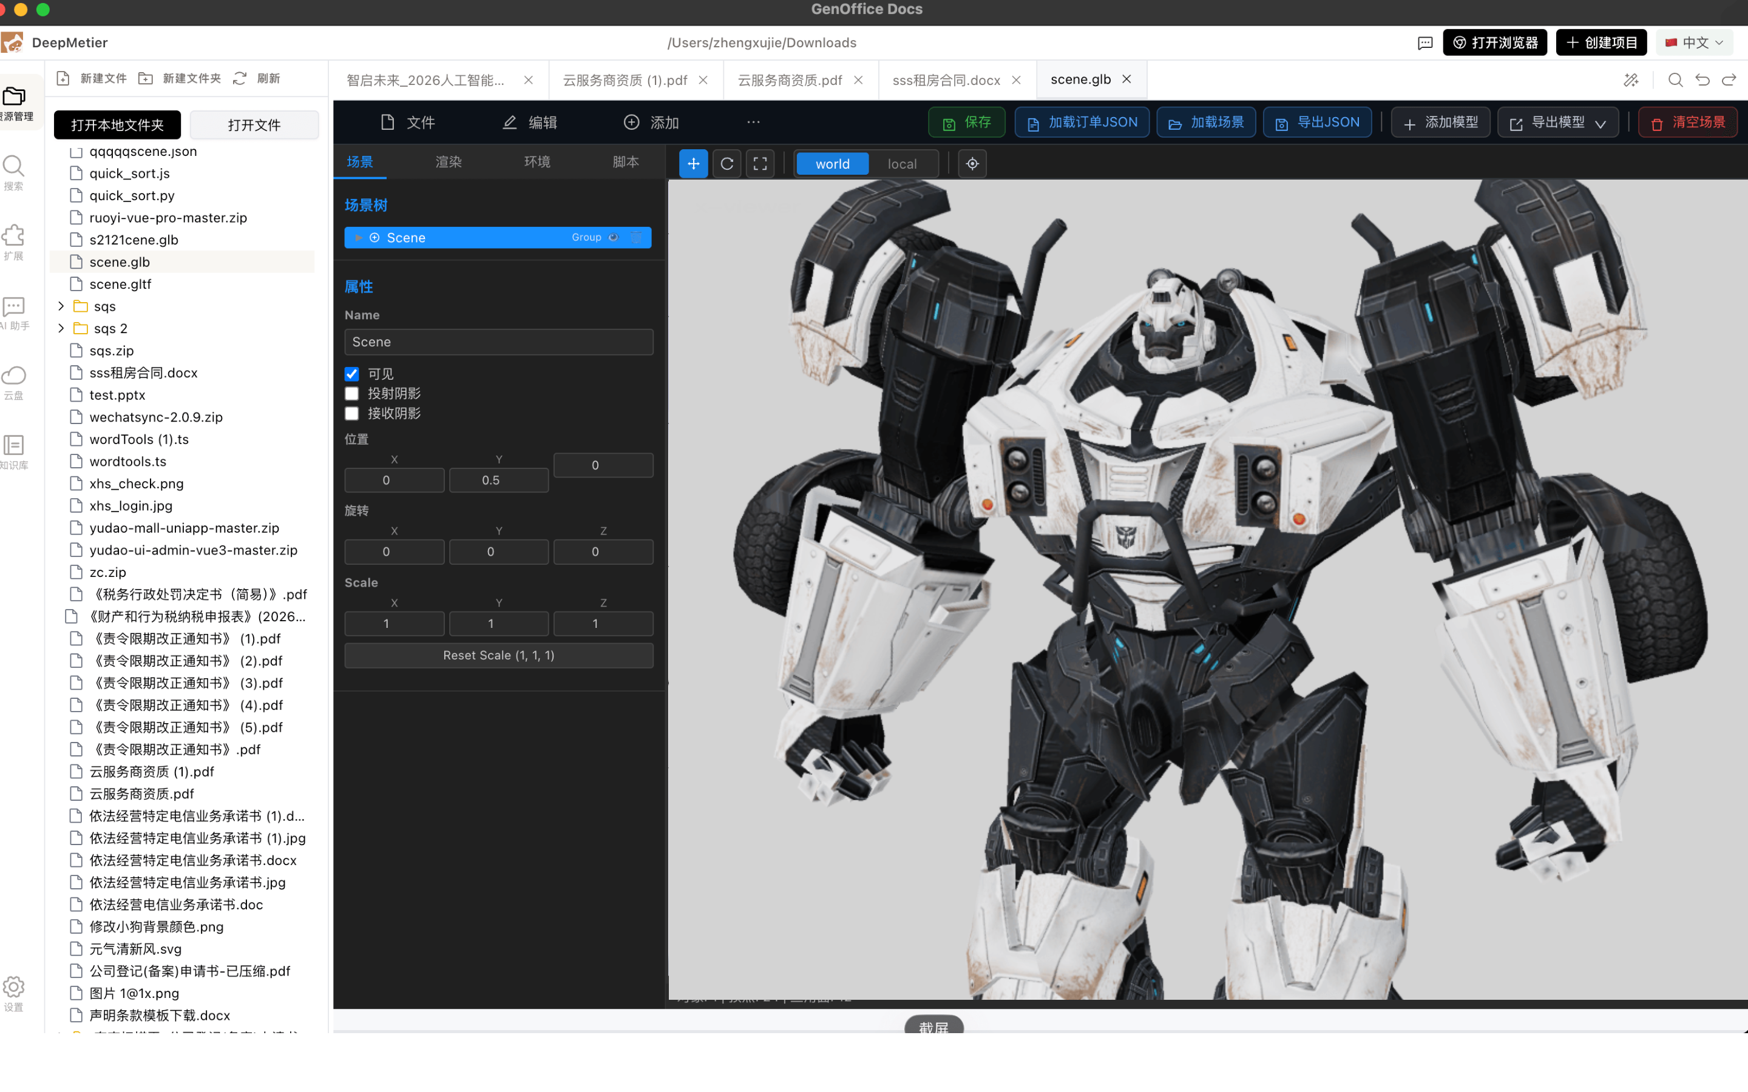Switch to the 环境 tab
Screen dimensions: 1748x1092
pyautogui.click(x=537, y=162)
